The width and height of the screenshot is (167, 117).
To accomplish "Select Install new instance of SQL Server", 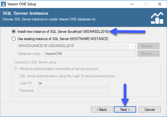I will (x=14, y=31).
